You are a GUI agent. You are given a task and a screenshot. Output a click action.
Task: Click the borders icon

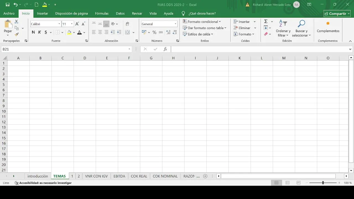pos(58,32)
